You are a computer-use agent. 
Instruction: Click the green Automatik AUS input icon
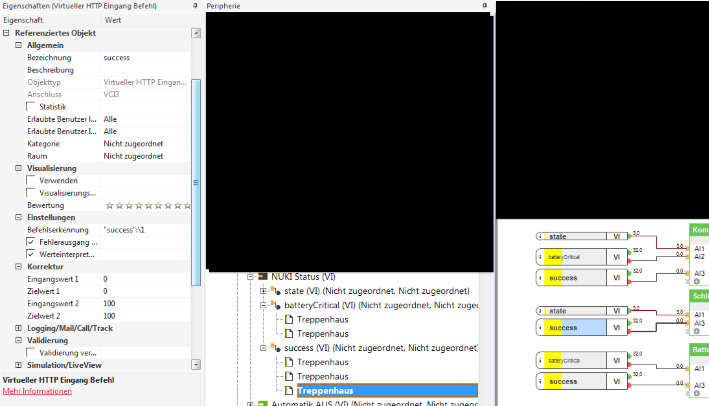tap(262, 403)
